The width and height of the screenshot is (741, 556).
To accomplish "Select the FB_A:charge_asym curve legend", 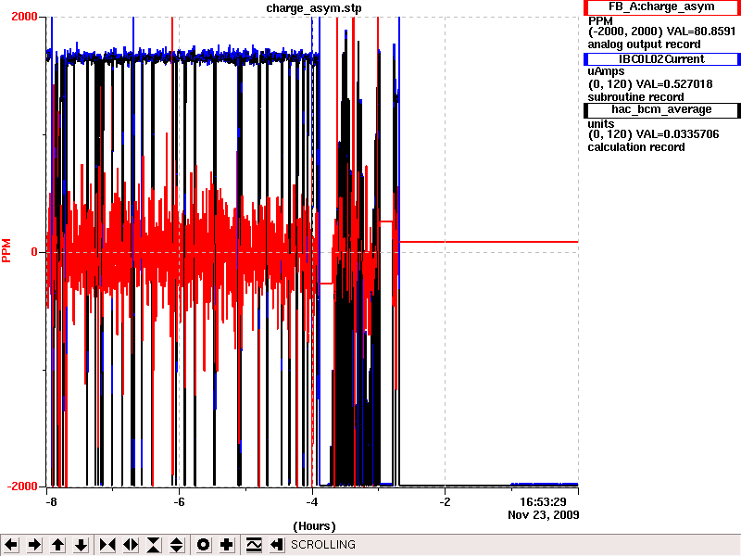I will pos(661,7).
